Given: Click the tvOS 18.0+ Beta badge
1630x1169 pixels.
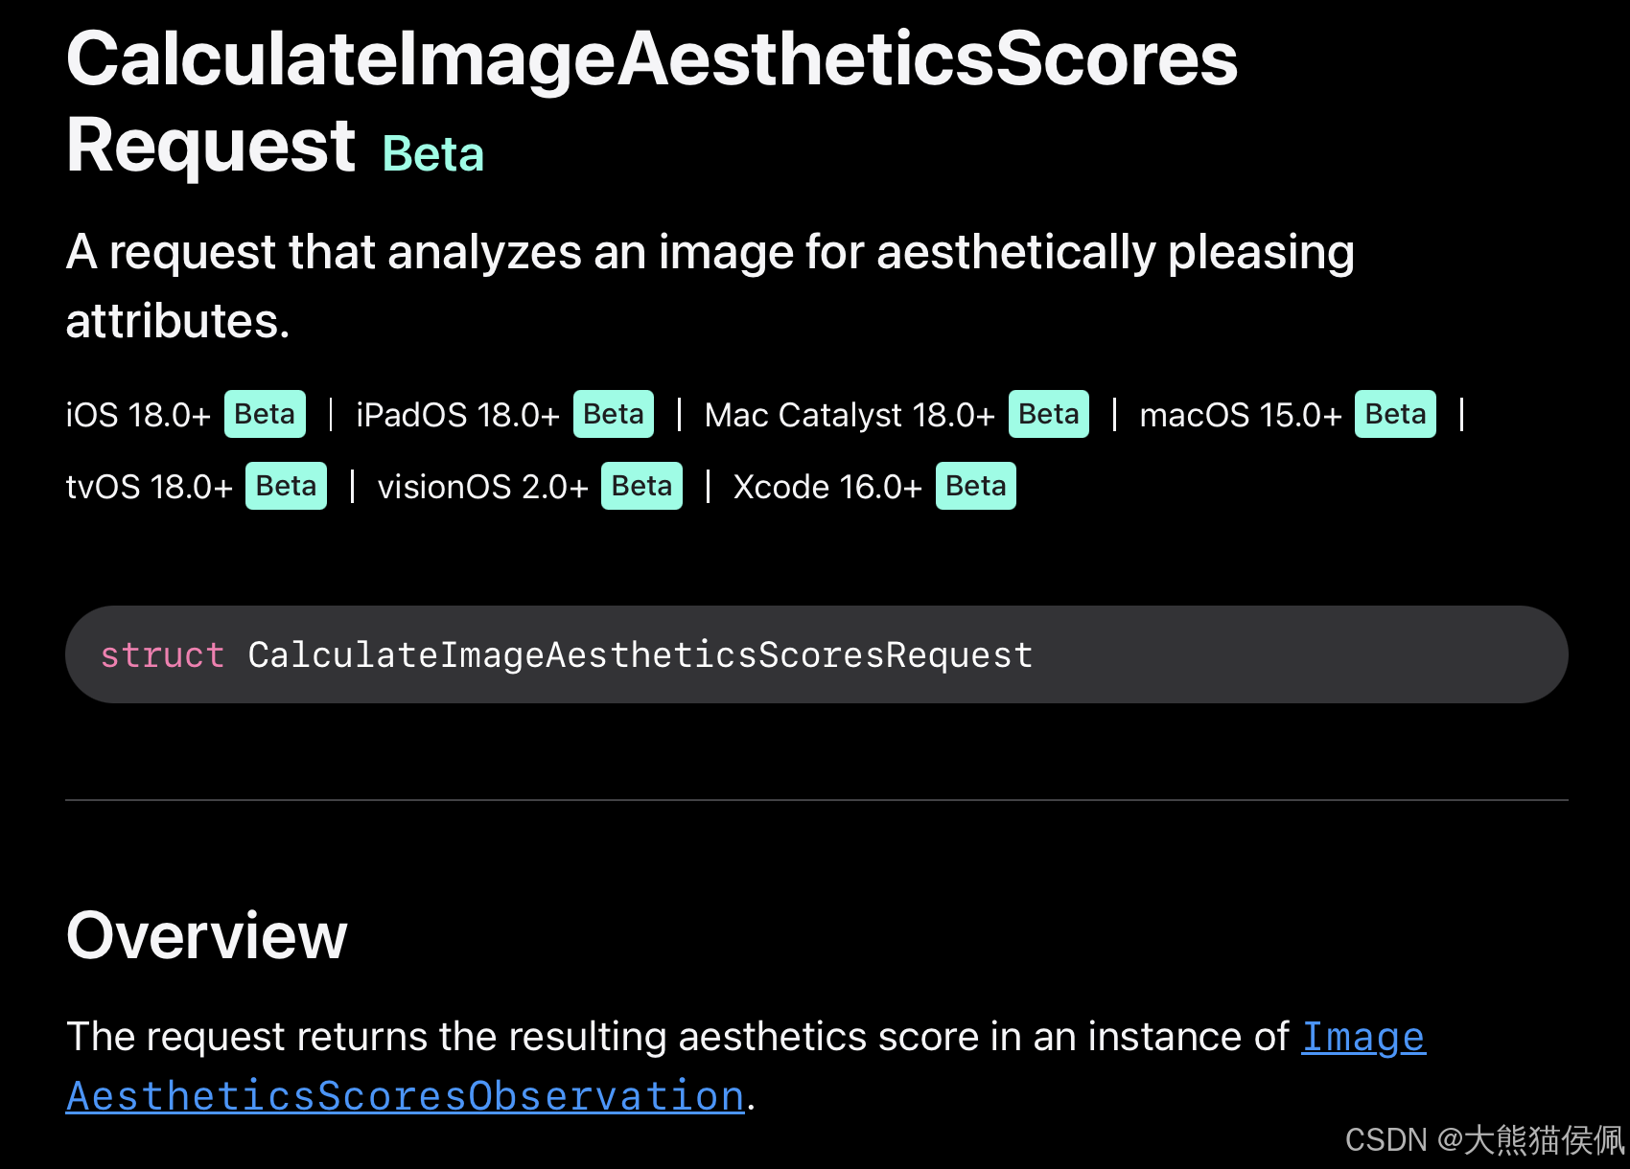Looking at the screenshot, I should [286, 486].
